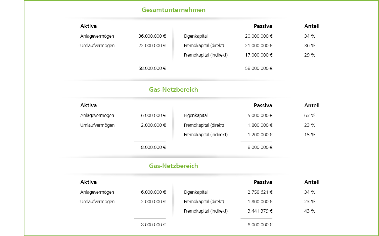Click the Umlaufvermögen value 22.000.000 €
Viewport: 379px width, 236px height.
point(152,46)
